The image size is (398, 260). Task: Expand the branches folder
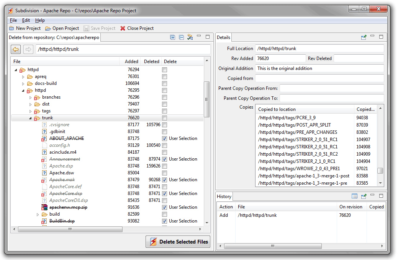31,97
